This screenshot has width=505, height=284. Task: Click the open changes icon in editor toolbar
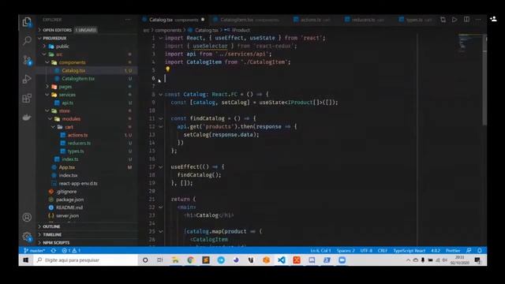[443, 20]
